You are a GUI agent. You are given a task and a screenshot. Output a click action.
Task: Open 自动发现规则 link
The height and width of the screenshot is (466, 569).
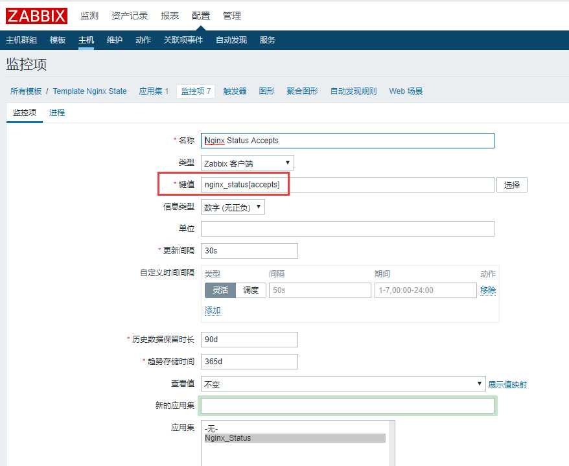point(353,91)
